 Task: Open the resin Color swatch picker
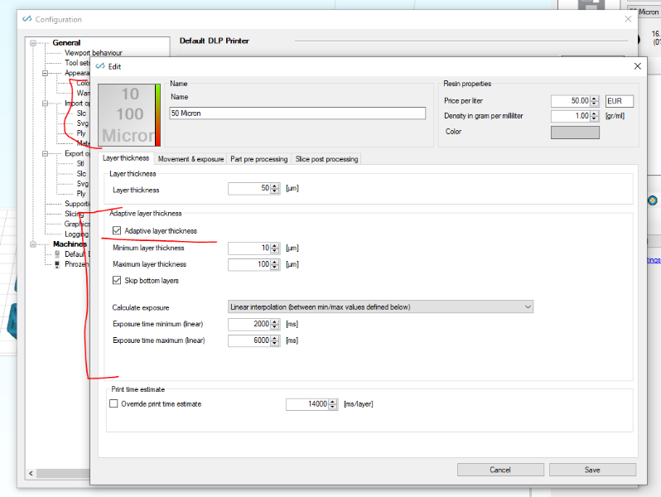[x=575, y=132]
